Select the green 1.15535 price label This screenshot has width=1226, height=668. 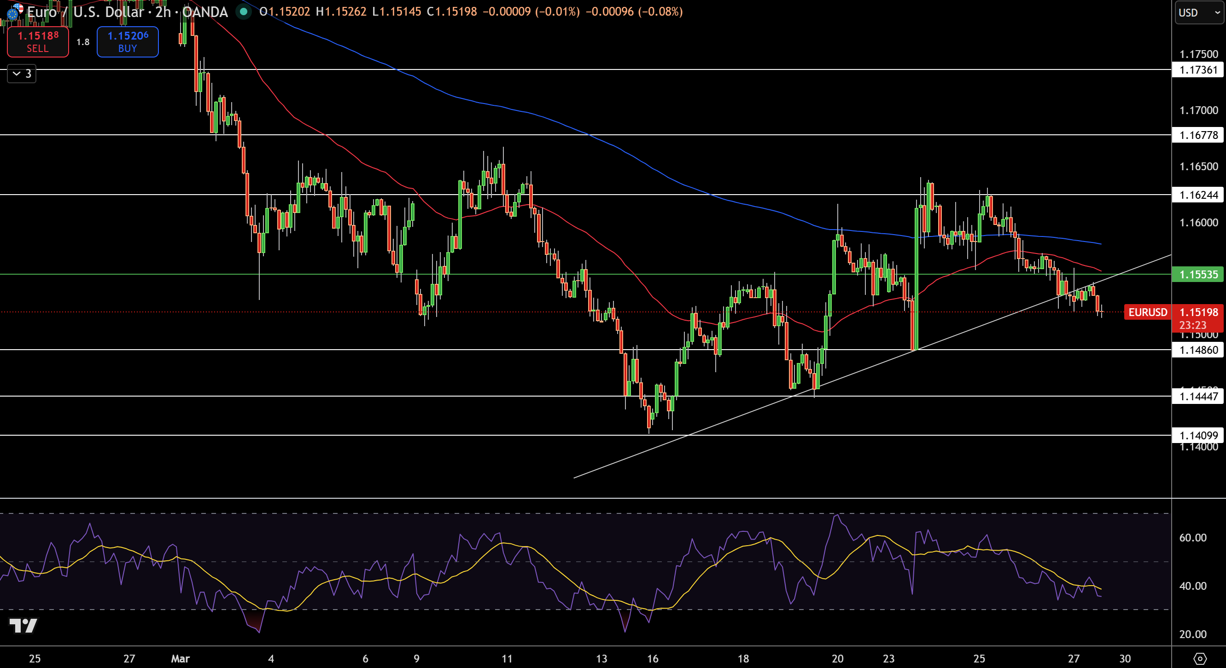pos(1198,274)
